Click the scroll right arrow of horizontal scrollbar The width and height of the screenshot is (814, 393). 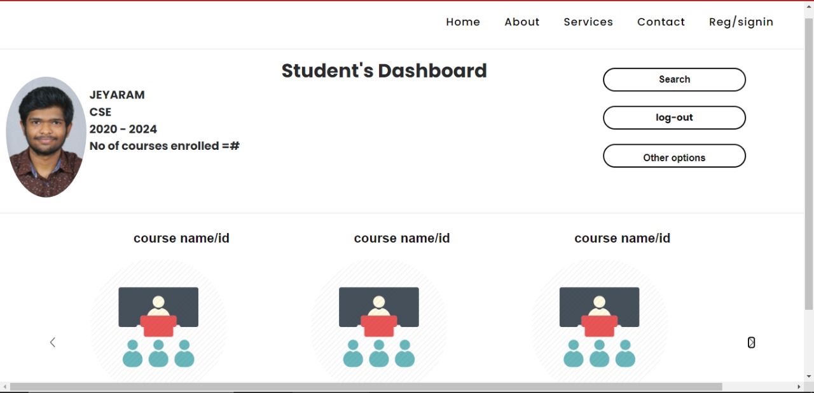tap(799, 387)
